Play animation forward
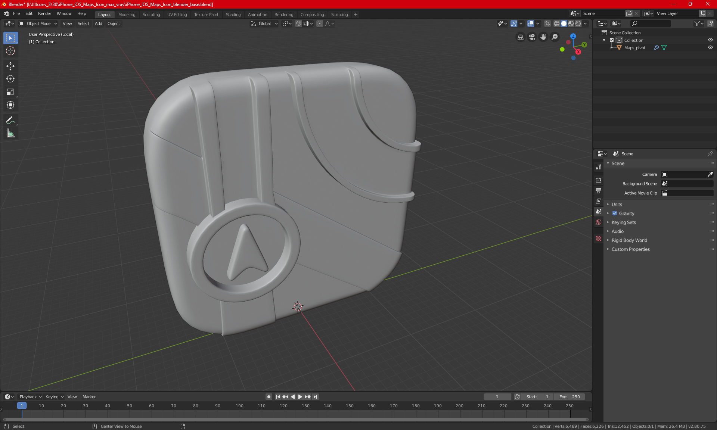Image resolution: width=717 pixels, height=430 pixels. [x=300, y=397]
